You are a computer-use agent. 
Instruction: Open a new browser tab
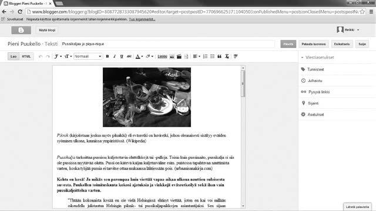click(x=59, y=4)
